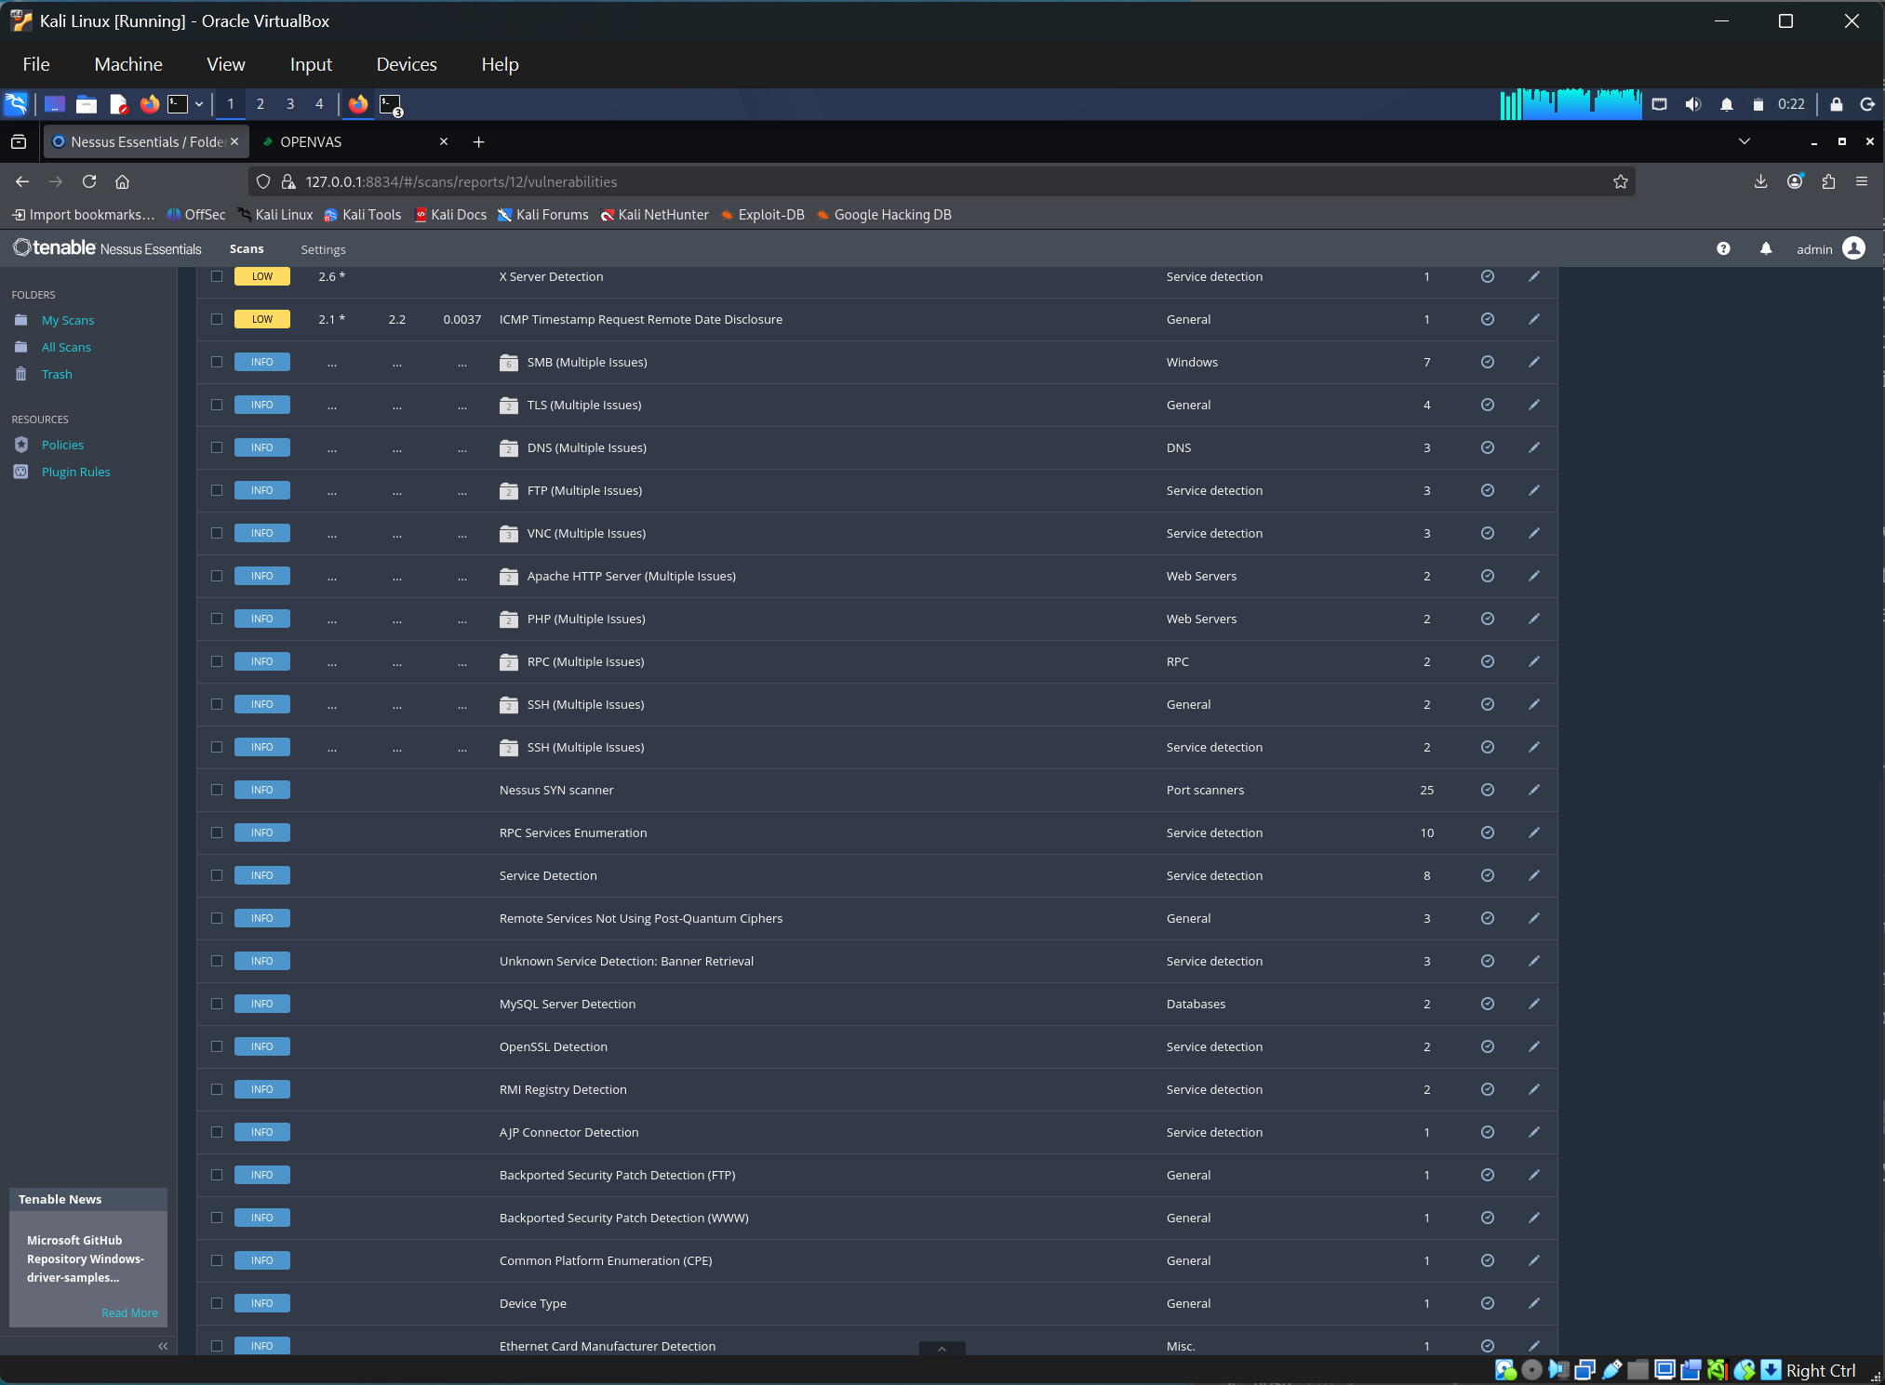Open the VirtualBox Devices menu

(x=407, y=64)
